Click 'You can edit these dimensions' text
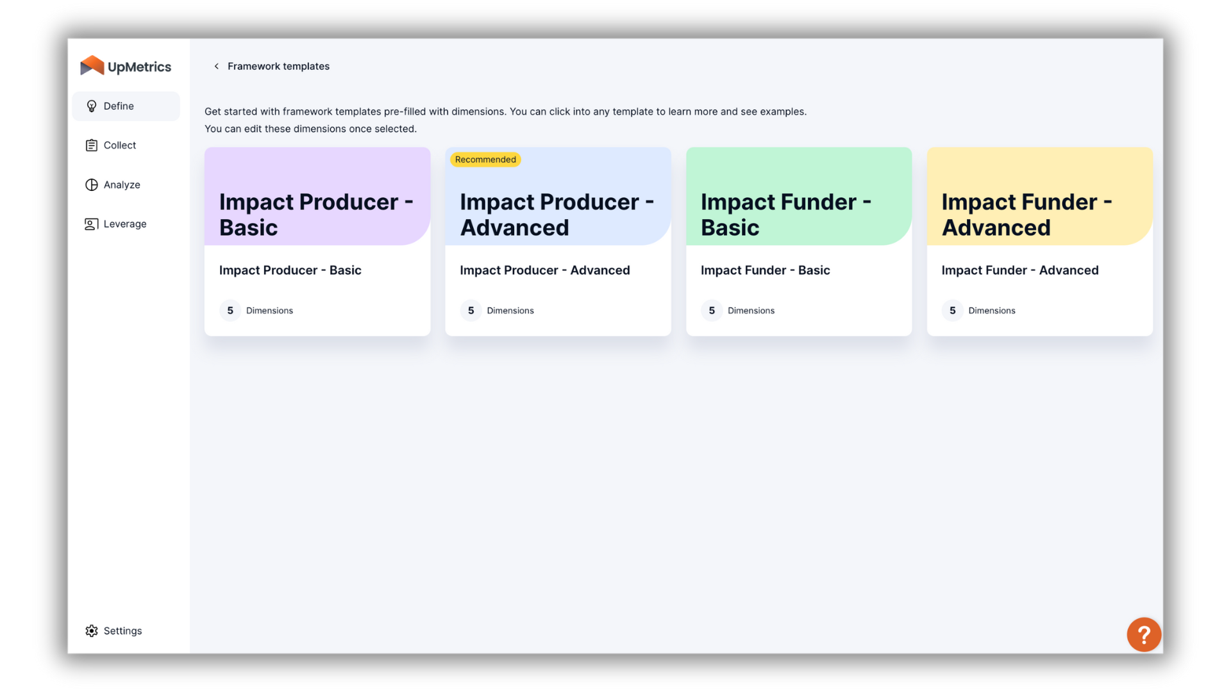 click(310, 129)
